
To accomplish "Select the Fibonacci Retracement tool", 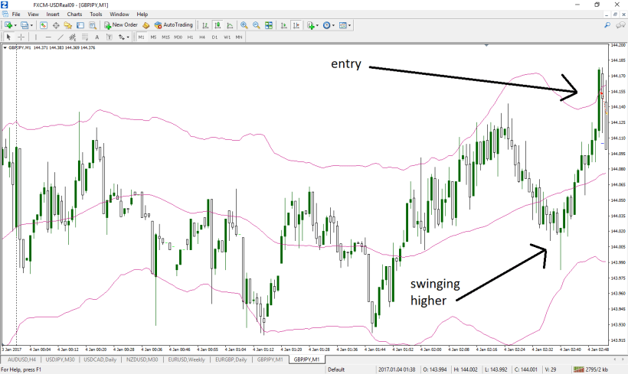I will click(85, 37).
